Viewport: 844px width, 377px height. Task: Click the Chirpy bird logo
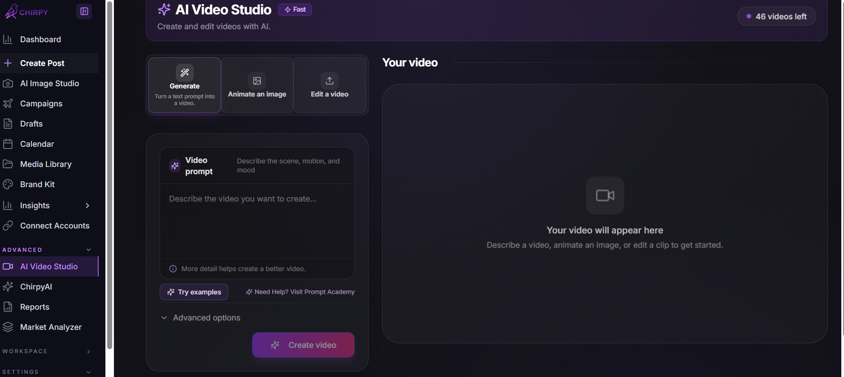[x=11, y=11]
